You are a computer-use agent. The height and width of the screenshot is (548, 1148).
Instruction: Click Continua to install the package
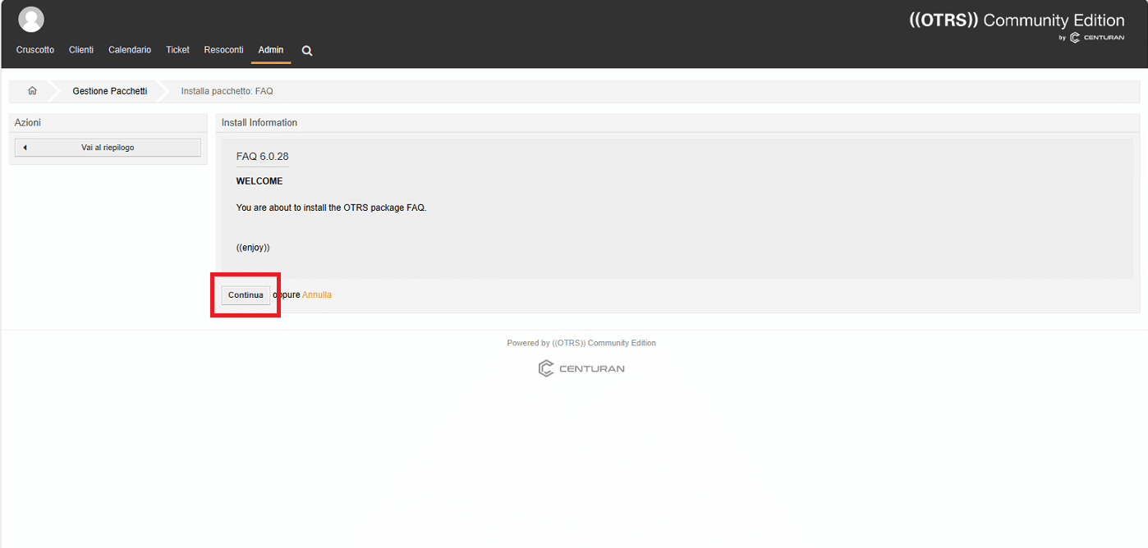pos(246,295)
